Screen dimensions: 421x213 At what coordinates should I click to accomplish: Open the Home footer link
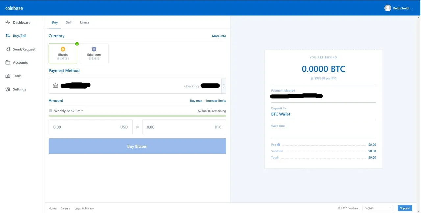click(x=52, y=208)
